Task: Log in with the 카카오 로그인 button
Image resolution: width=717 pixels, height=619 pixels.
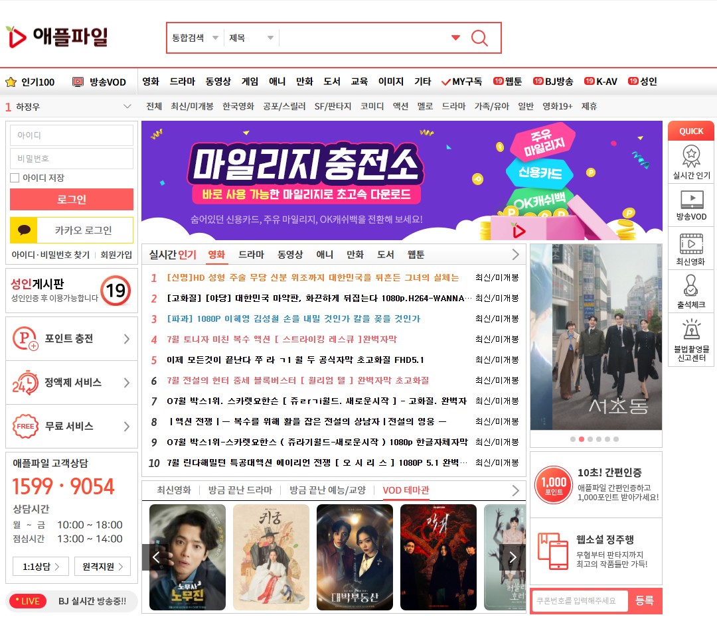Action: pyautogui.click(x=72, y=230)
